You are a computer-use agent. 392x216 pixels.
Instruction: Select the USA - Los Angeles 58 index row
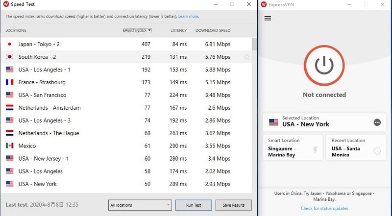126,171
